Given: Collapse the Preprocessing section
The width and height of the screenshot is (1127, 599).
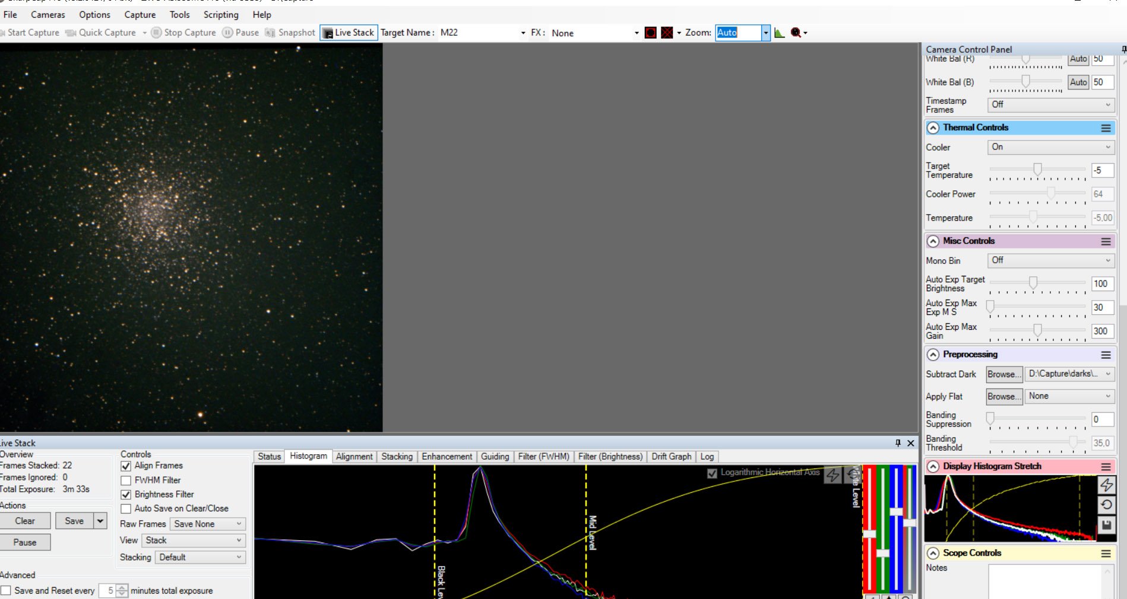Looking at the screenshot, I should tap(933, 355).
